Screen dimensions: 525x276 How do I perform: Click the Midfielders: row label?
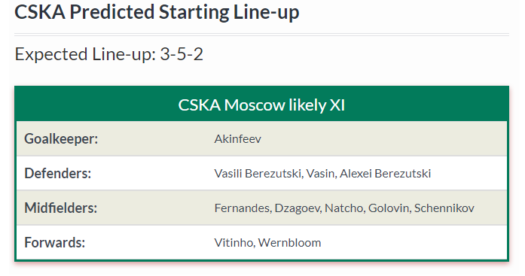coord(60,208)
